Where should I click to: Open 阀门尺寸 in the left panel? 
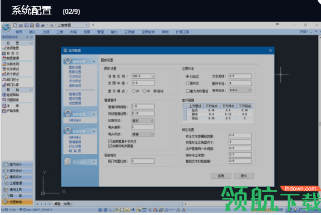[x=11, y=80]
